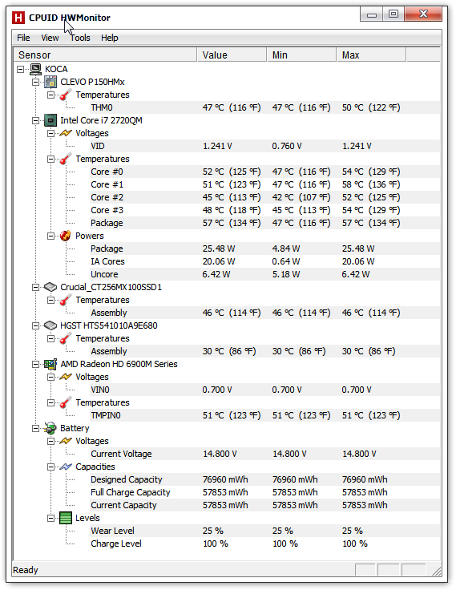The width and height of the screenshot is (456, 590).
Task: Click the KOCA computer icon
Action: coord(36,69)
